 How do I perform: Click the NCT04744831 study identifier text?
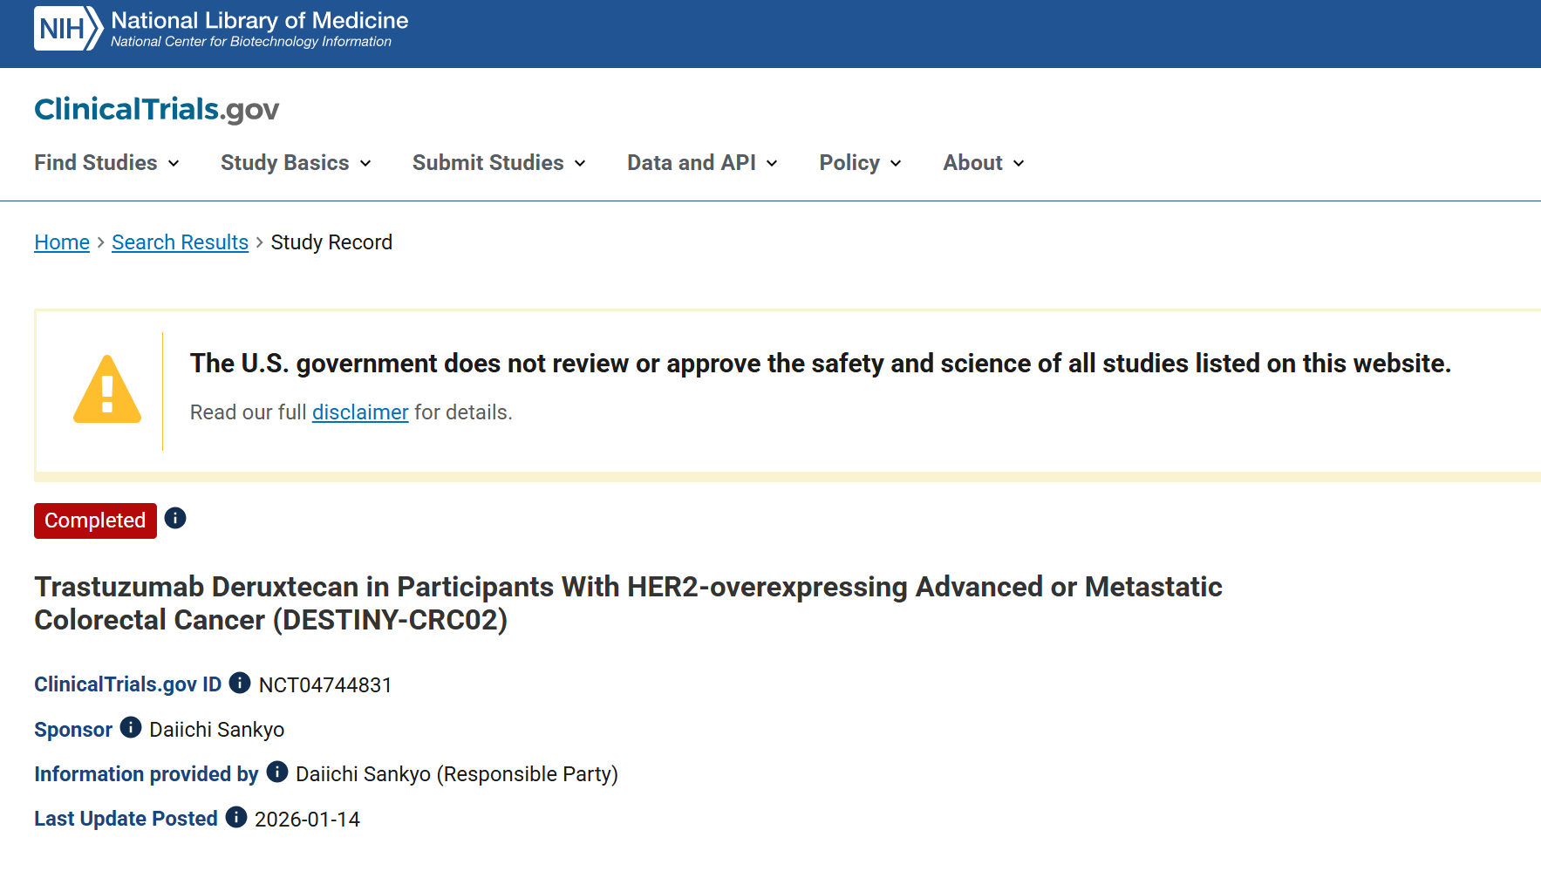pyautogui.click(x=325, y=685)
